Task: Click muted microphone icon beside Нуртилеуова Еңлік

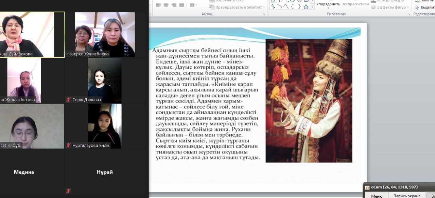Action: [x=68, y=145]
